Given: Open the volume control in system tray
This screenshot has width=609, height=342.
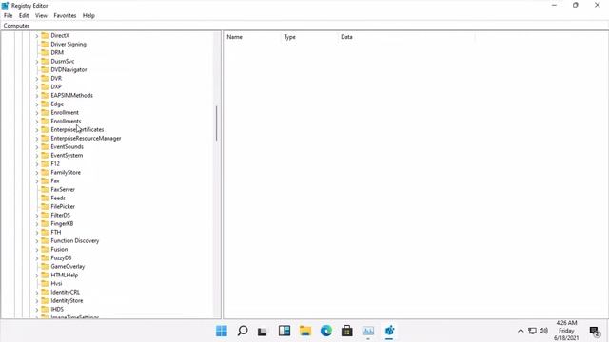Looking at the screenshot, I should (x=543, y=331).
